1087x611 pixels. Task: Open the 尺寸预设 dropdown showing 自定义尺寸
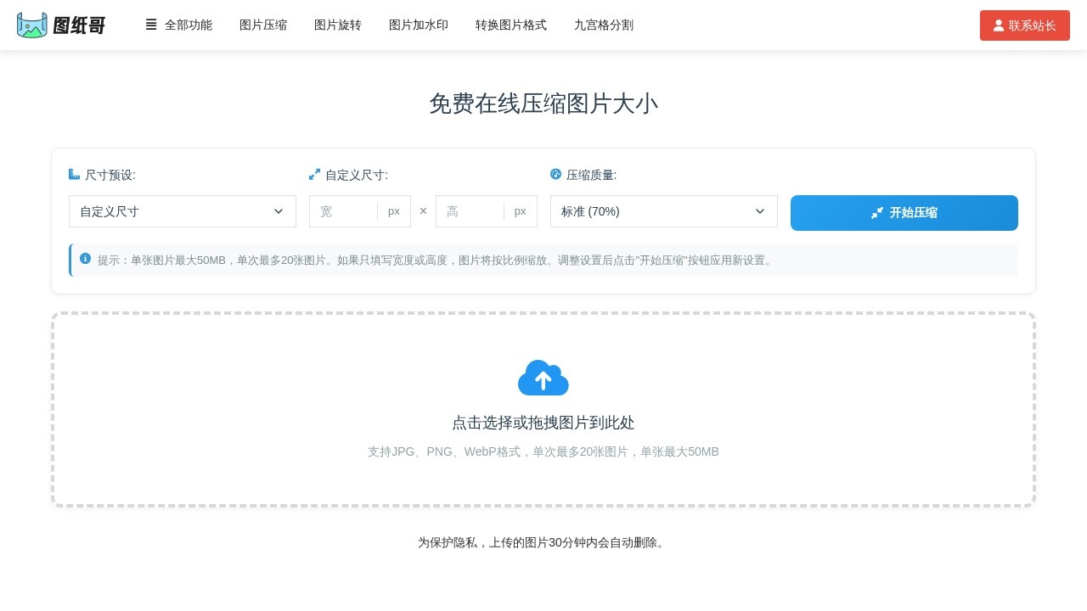[182, 211]
